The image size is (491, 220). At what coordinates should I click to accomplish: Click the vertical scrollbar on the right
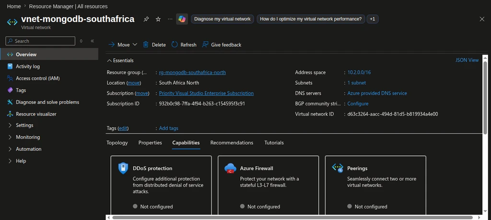pyautogui.click(x=485, y=98)
